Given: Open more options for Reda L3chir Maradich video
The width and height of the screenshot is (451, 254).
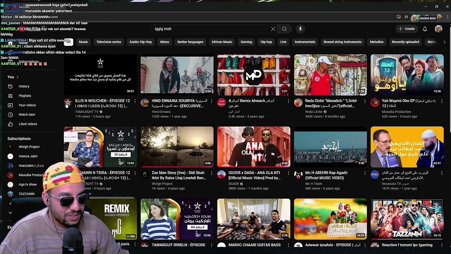Looking at the screenshot, I should click(365, 101).
